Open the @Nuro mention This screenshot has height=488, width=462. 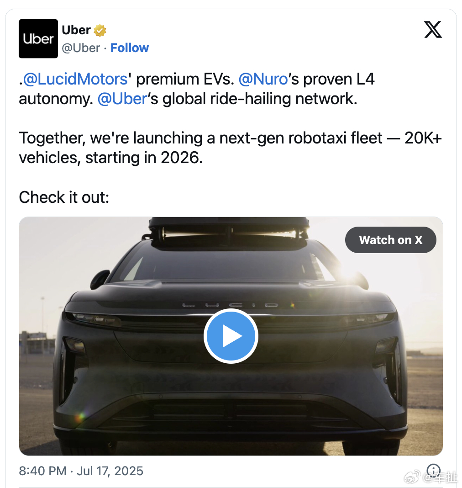coord(263,79)
